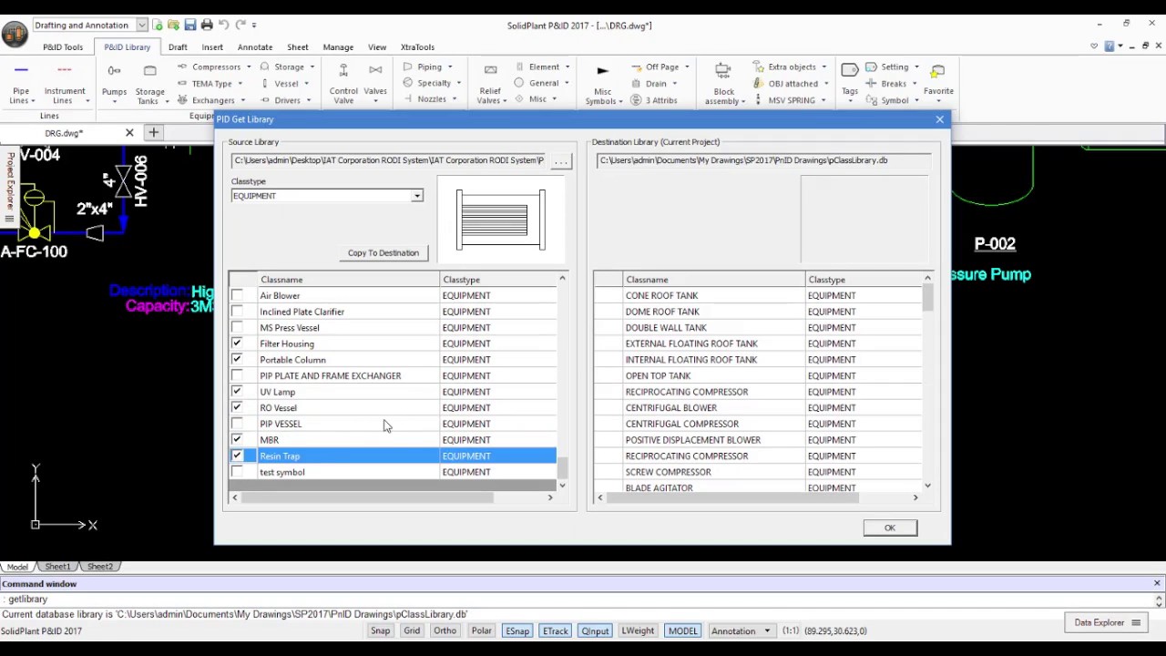
Task: Close the DRG.dwg drawing tab
Action: (x=129, y=133)
